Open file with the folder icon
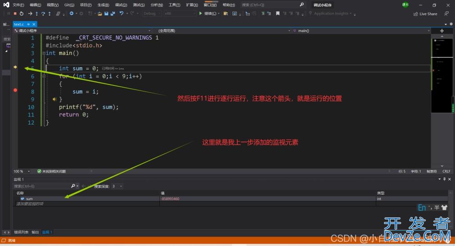Image resolution: width=455 pixels, height=246 pixels. pos(100,13)
